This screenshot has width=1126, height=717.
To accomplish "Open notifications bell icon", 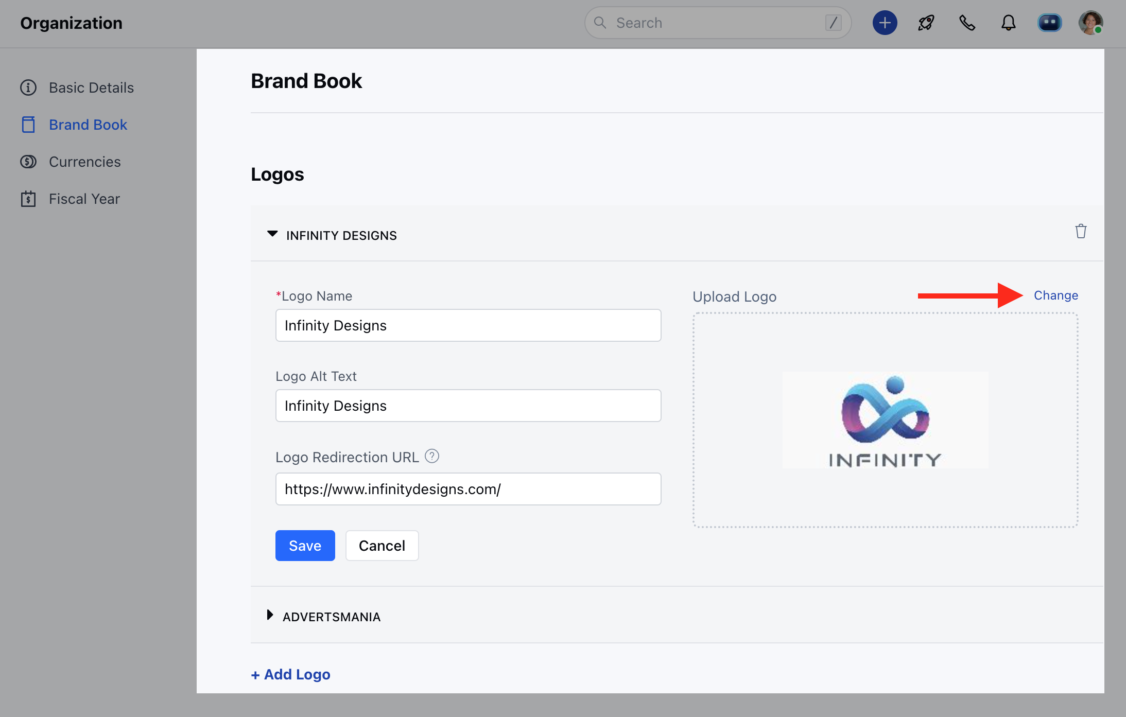I will tap(1008, 23).
